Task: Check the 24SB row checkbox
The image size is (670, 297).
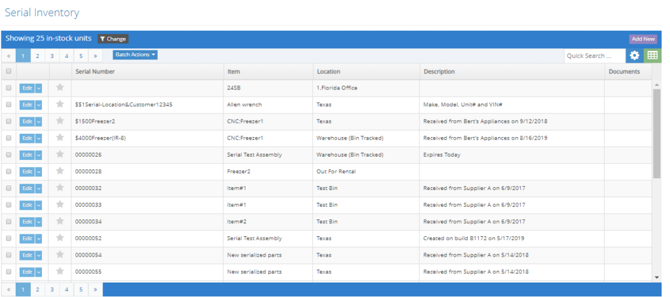Action: [9, 87]
